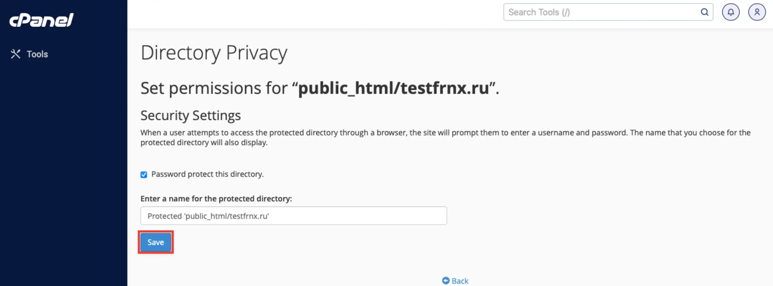This screenshot has width=773, height=286.
Task: Click the bold public_html/testfrnx.ru path in heading
Action: (x=393, y=88)
